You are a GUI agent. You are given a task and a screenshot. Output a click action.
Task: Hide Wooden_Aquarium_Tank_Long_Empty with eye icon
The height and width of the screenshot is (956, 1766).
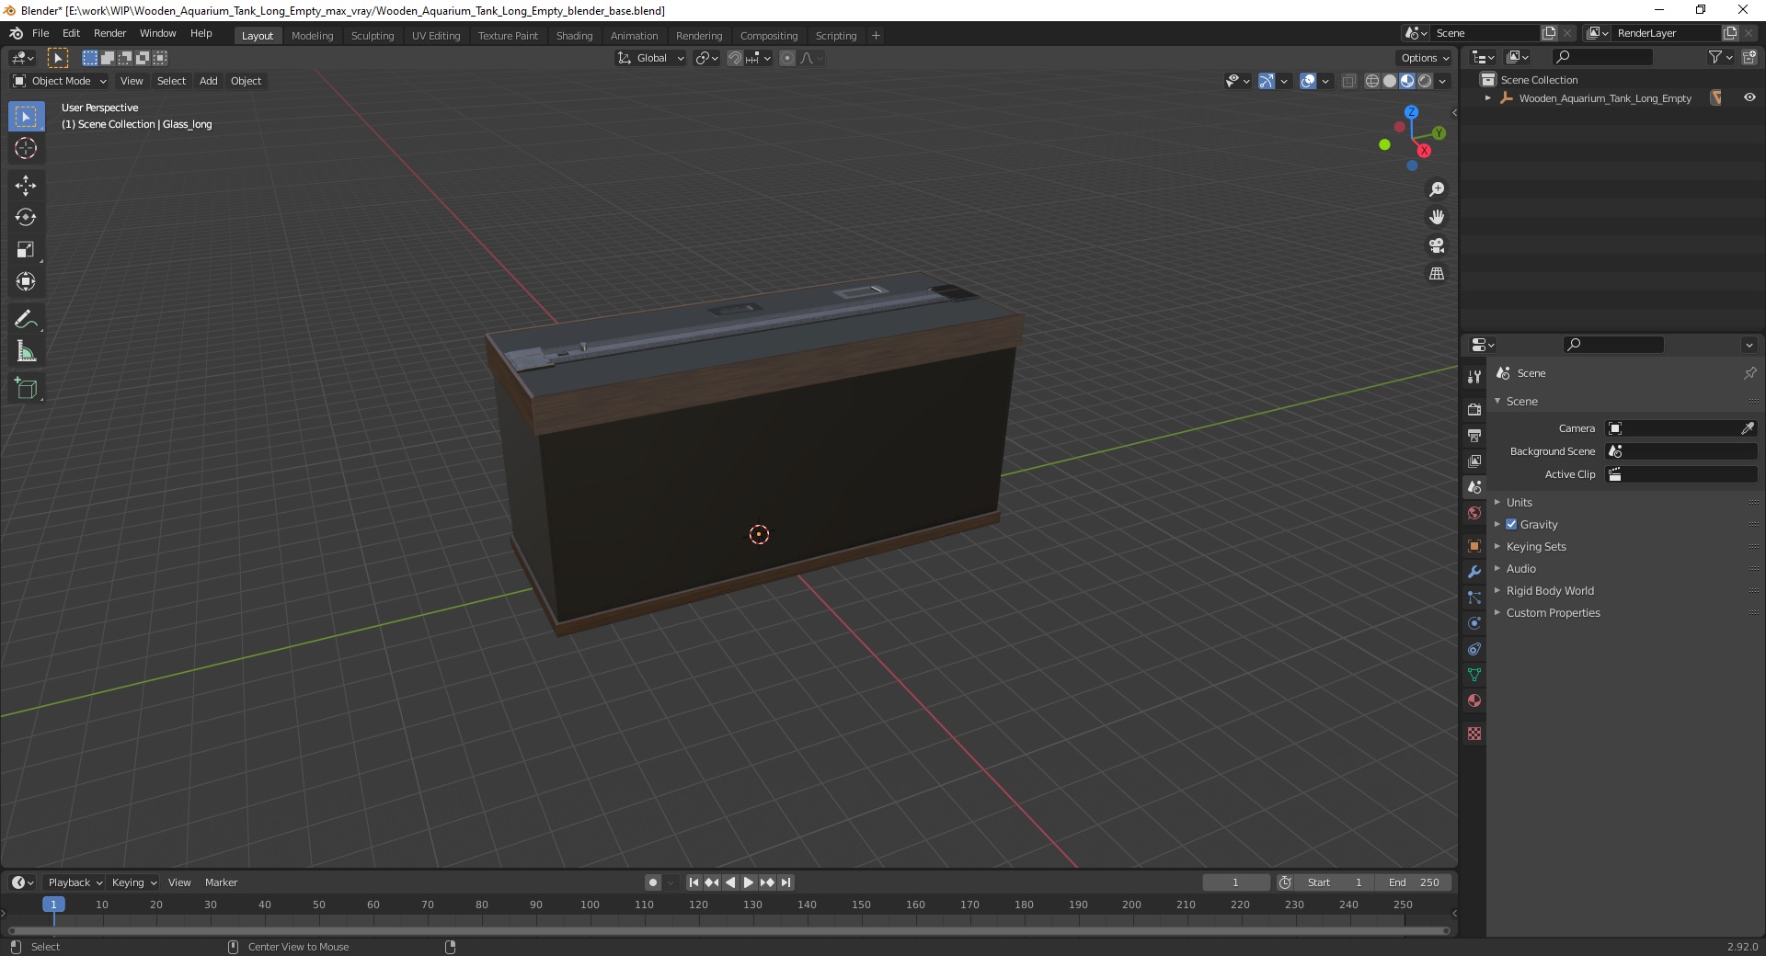pyautogui.click(x=1749, y=97)
